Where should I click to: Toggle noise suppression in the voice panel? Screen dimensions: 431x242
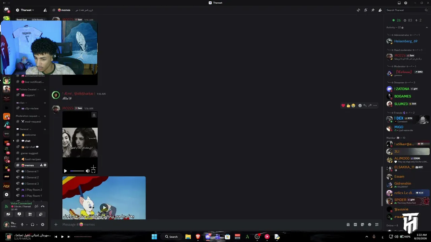(x=36, y=206)
